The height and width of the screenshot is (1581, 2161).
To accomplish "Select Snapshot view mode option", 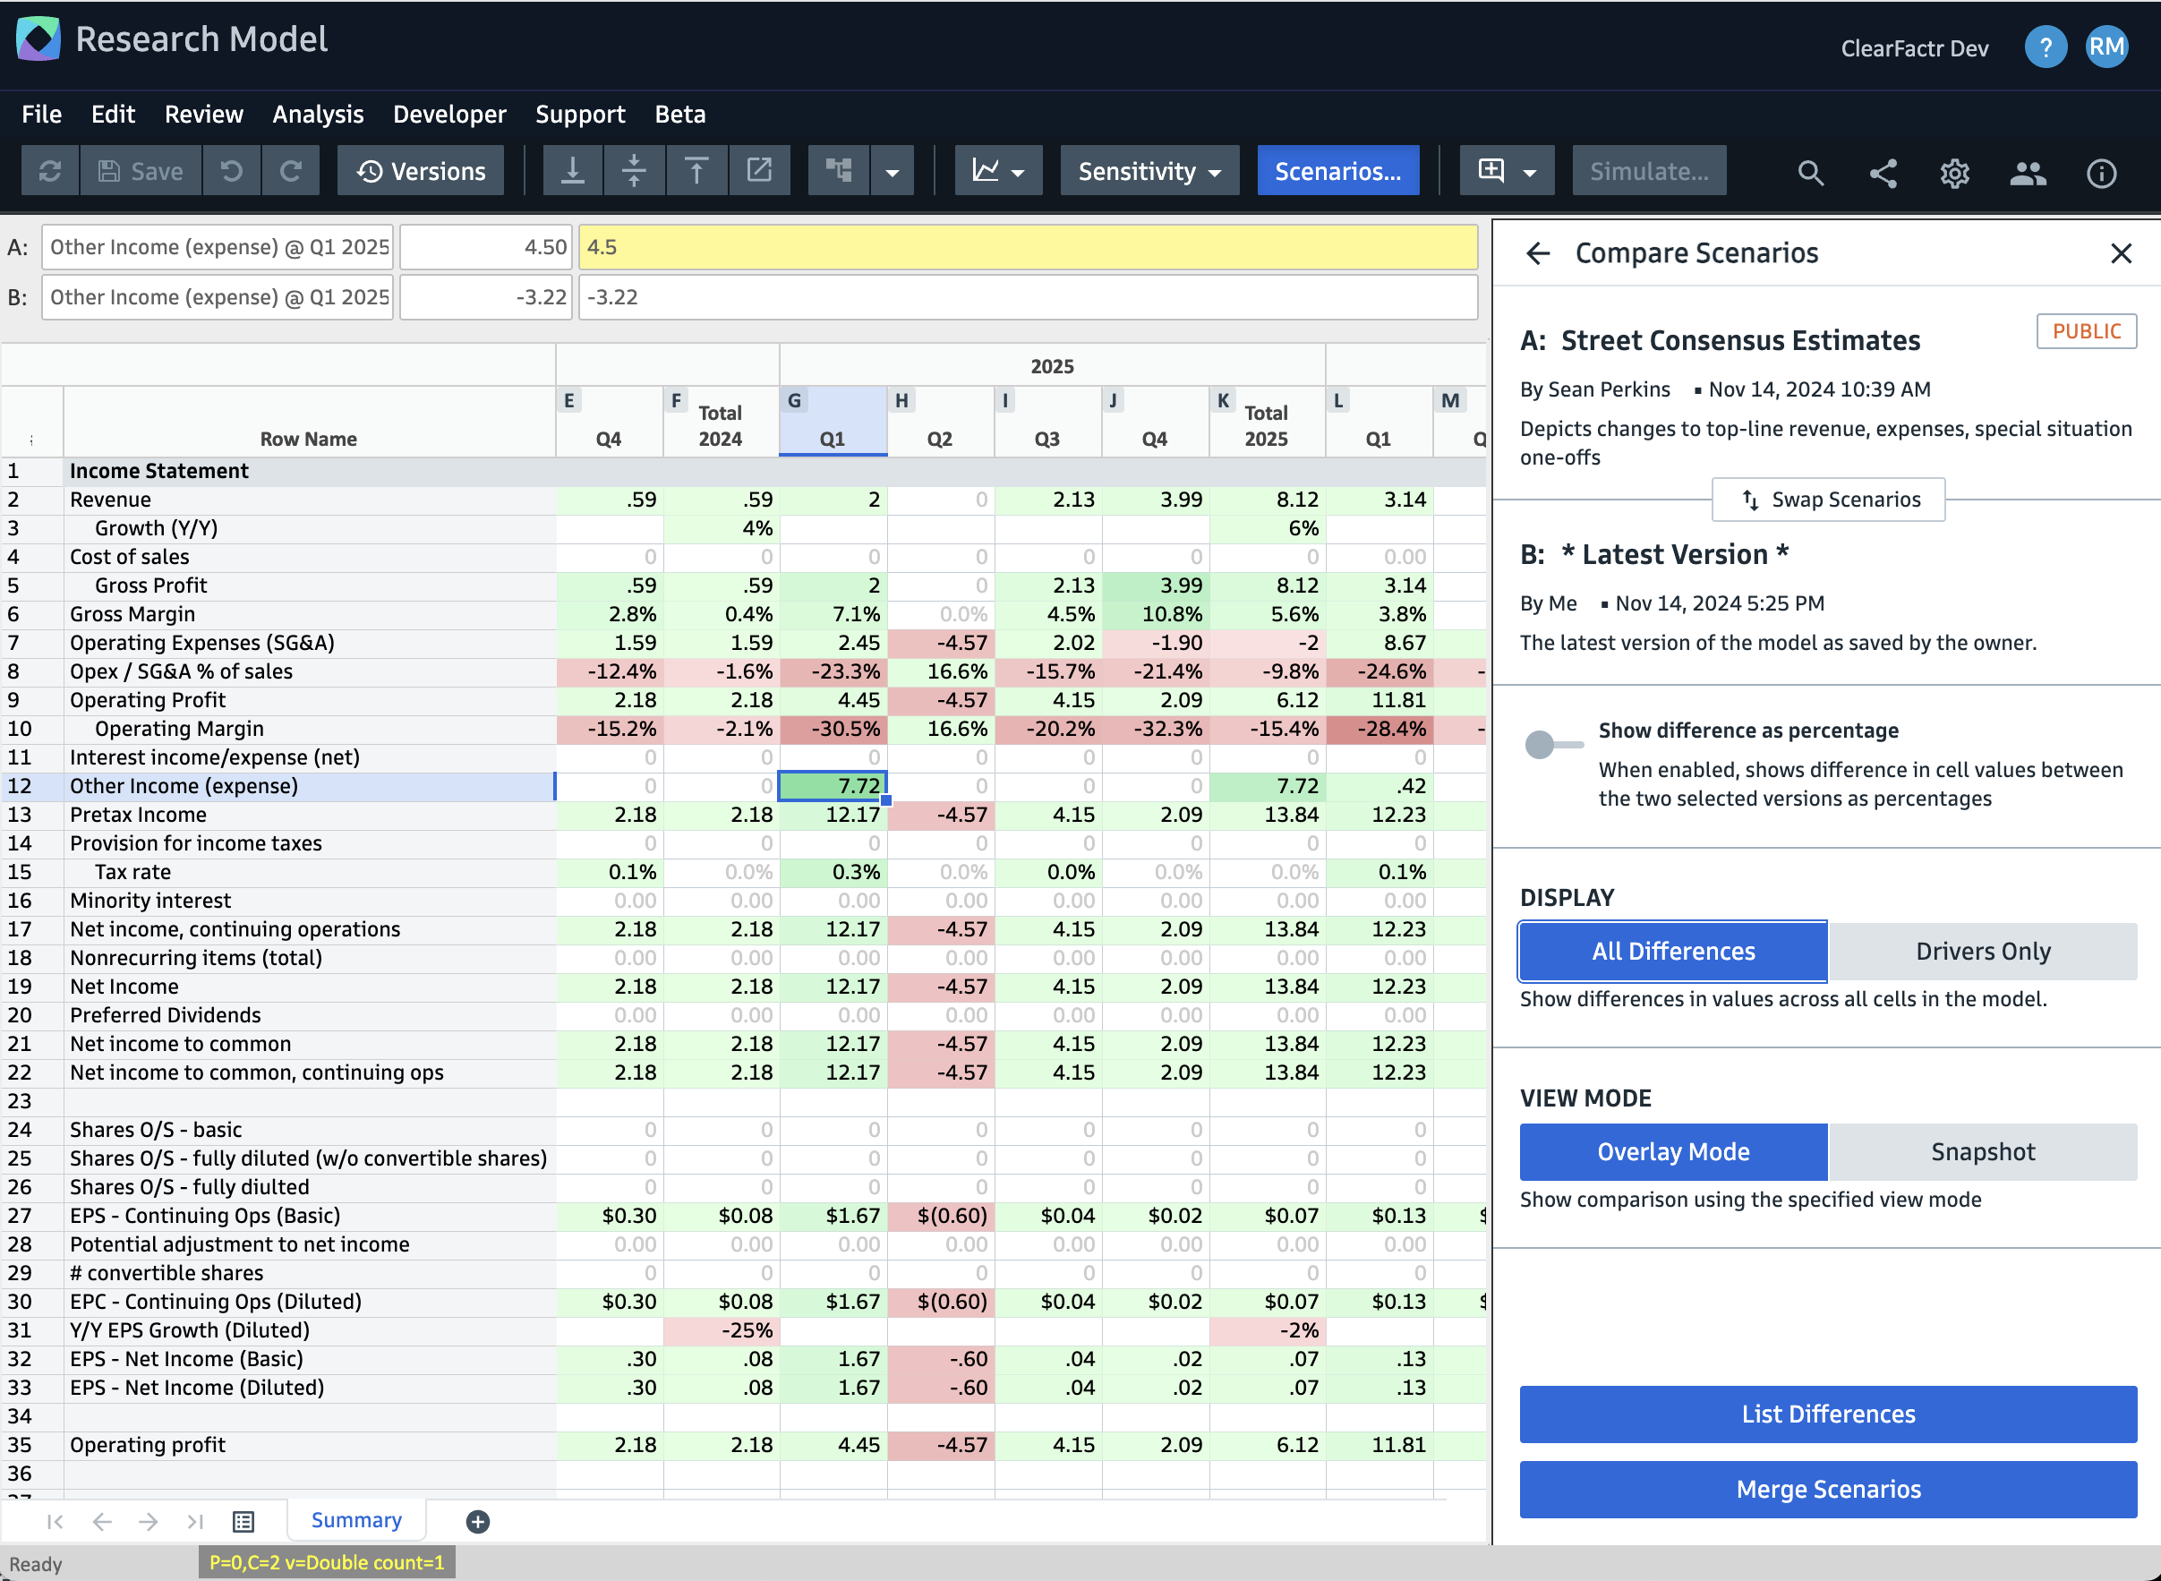I will click(1983, 1152).
